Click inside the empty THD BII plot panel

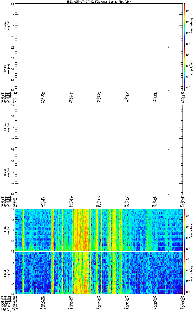tap(99, 172)
